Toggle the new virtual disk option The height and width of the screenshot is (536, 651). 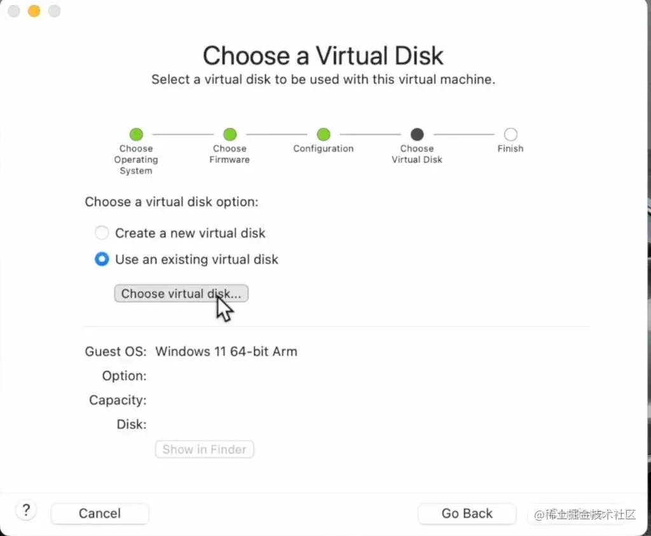tap(102, 233)
